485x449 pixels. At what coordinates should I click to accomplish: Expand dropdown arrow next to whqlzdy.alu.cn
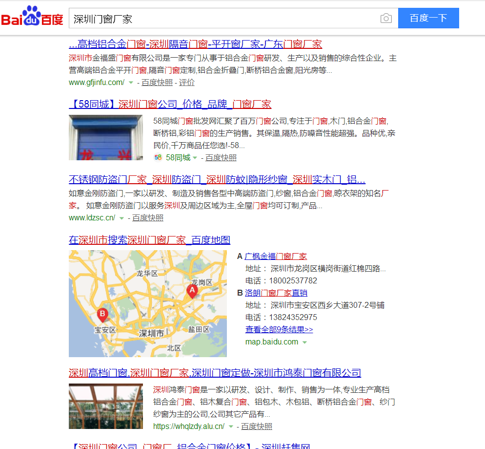tap(230, 427)
